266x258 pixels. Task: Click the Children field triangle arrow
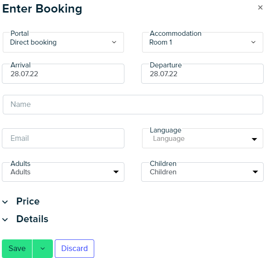coord(255,172)
